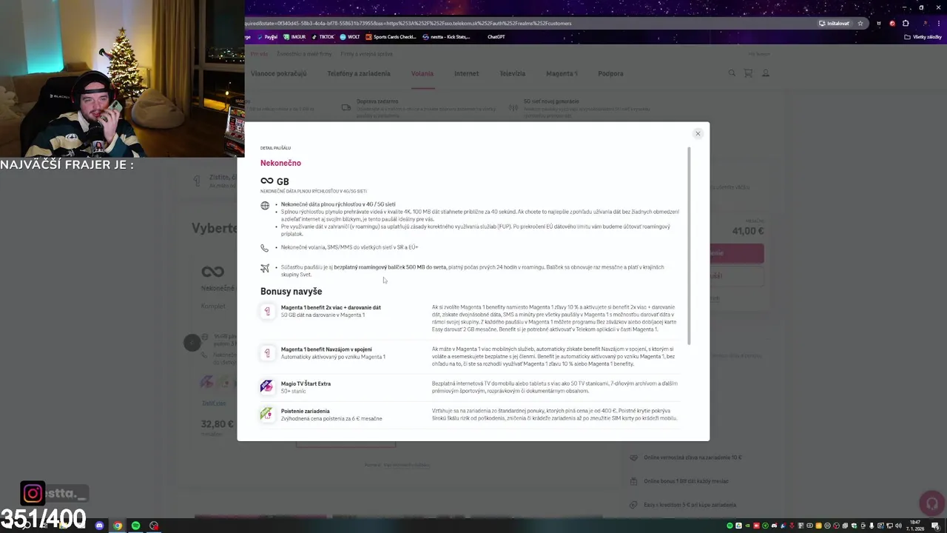Open Internet navigation tab
The image size is (947, 533).
click(466, 74)
